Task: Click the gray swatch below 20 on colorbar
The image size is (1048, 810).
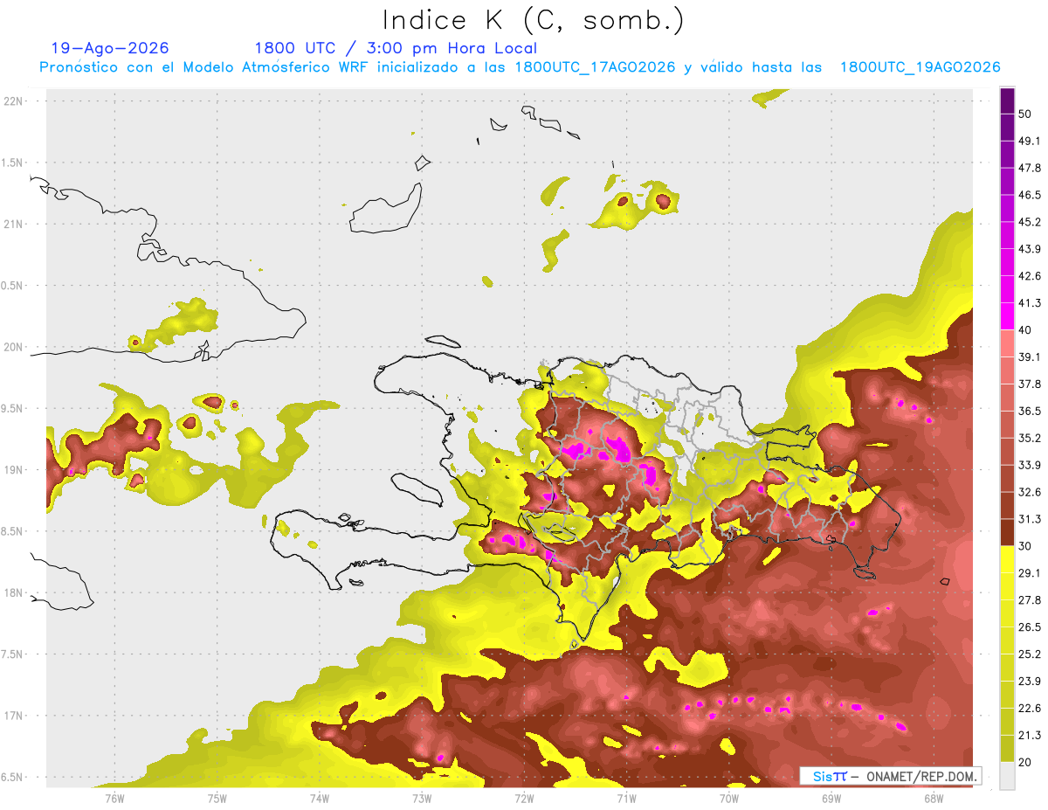Action: (1007, 775)
